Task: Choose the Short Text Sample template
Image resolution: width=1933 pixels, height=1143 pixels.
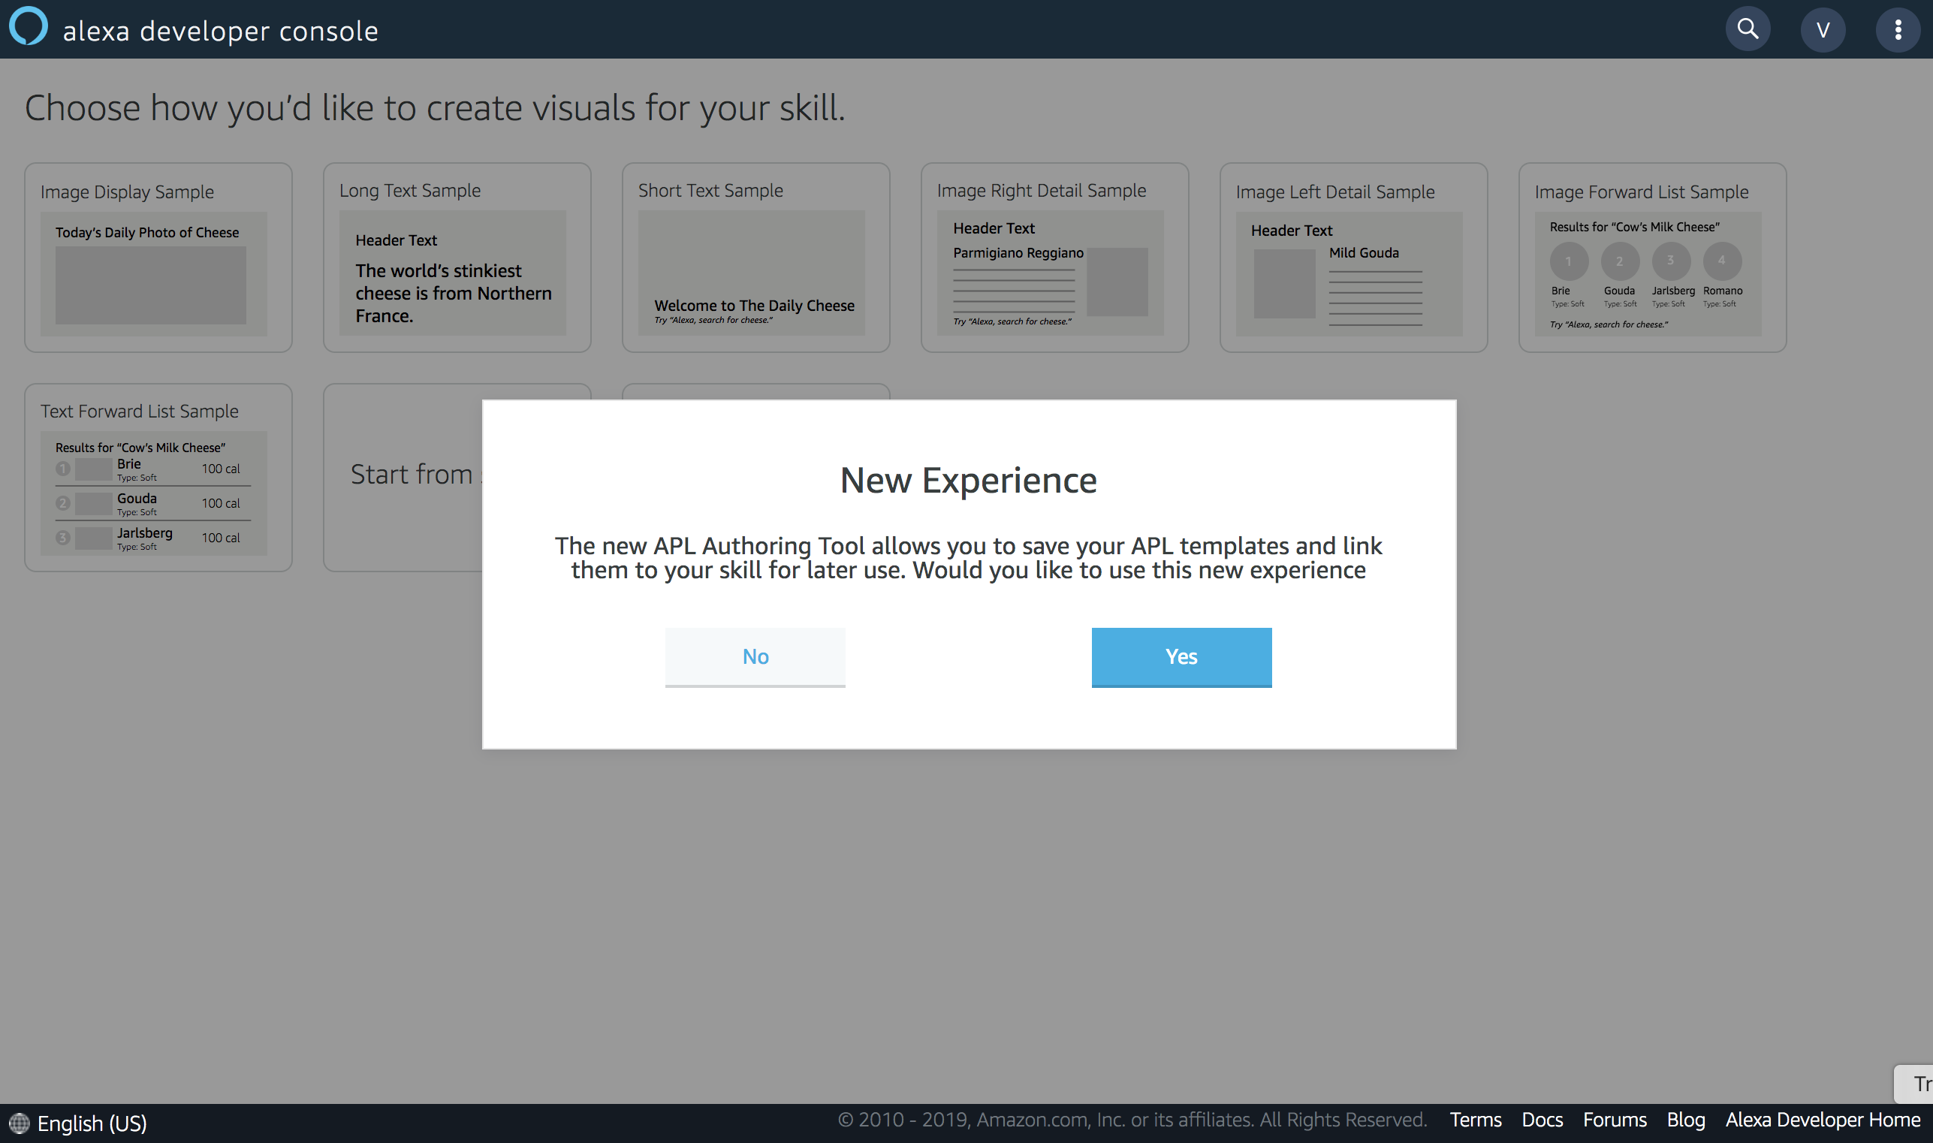Action: [x=755, y=258]
